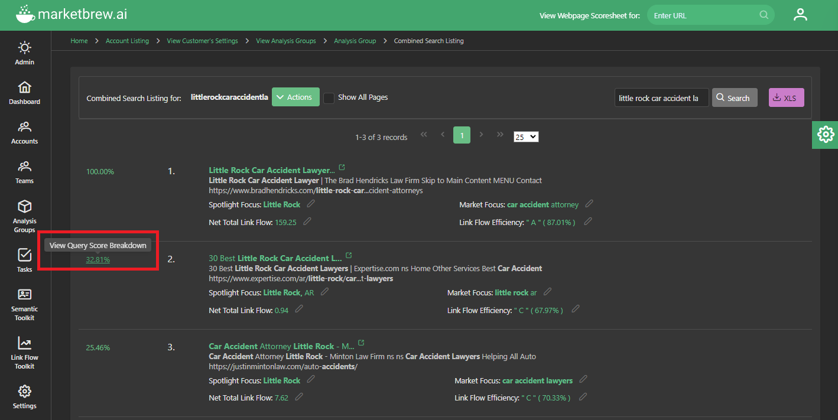Image resolution: width=838 pixels, height=420 pixels.
Task: Open the green gear settings tab
Action: point(825,134)
